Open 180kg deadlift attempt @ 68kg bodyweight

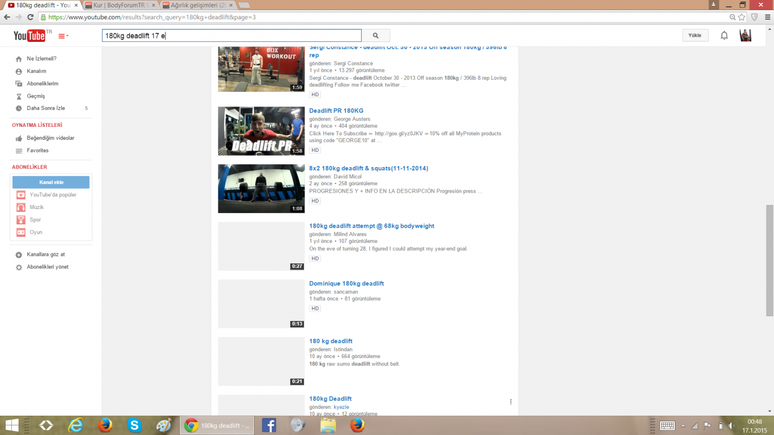click(x=371, y=226)
